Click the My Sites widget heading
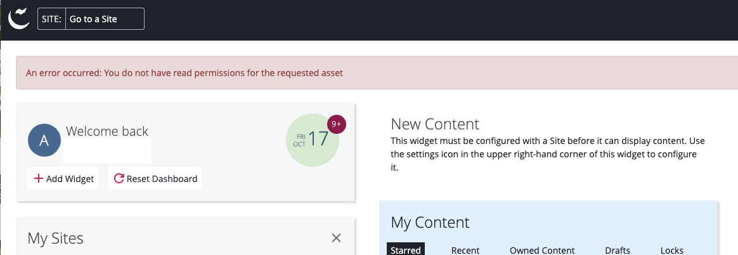Screen dimensions: 738x255 (56, 239)
